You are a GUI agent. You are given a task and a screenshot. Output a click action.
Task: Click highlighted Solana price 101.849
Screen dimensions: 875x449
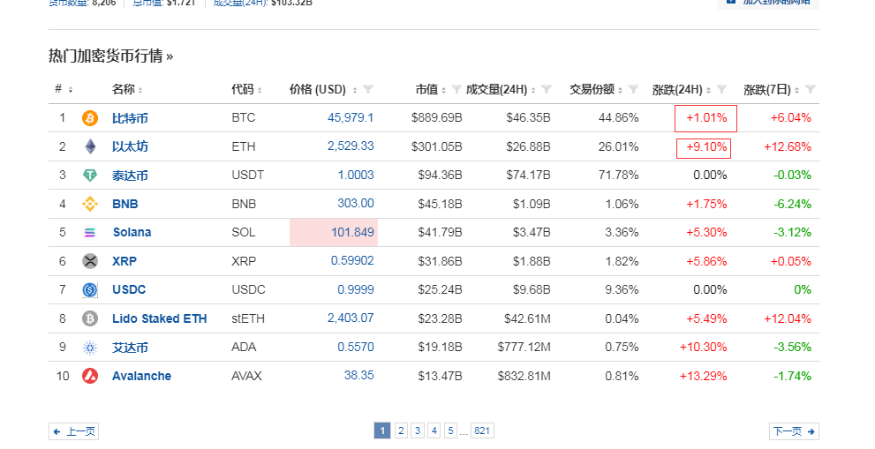pos(352,232)
